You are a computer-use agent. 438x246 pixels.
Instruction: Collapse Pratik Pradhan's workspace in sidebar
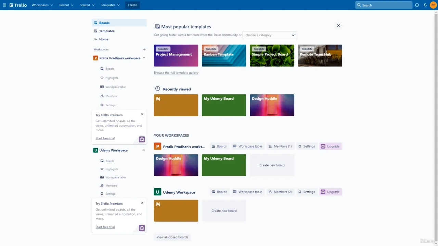[x=144, y=58]
